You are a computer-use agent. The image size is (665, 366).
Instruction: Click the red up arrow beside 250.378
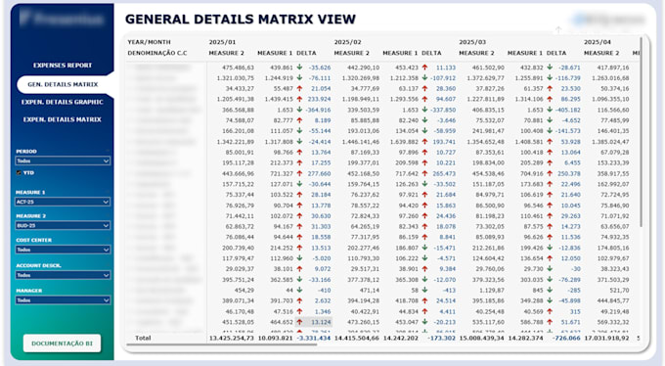(x=550, y=173)
